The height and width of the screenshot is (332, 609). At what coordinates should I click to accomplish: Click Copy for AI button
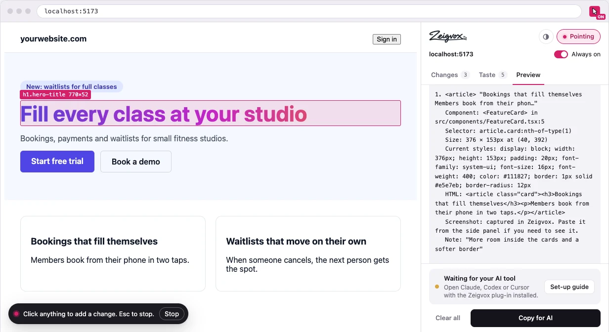535,318
